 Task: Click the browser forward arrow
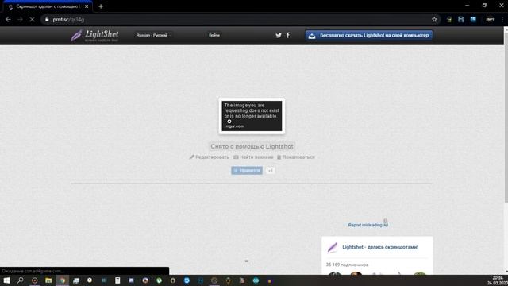coord(20,19)
